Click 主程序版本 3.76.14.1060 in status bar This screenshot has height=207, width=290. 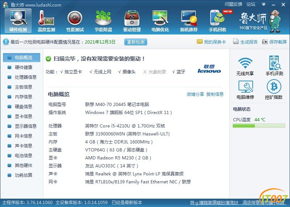point(28,203)
